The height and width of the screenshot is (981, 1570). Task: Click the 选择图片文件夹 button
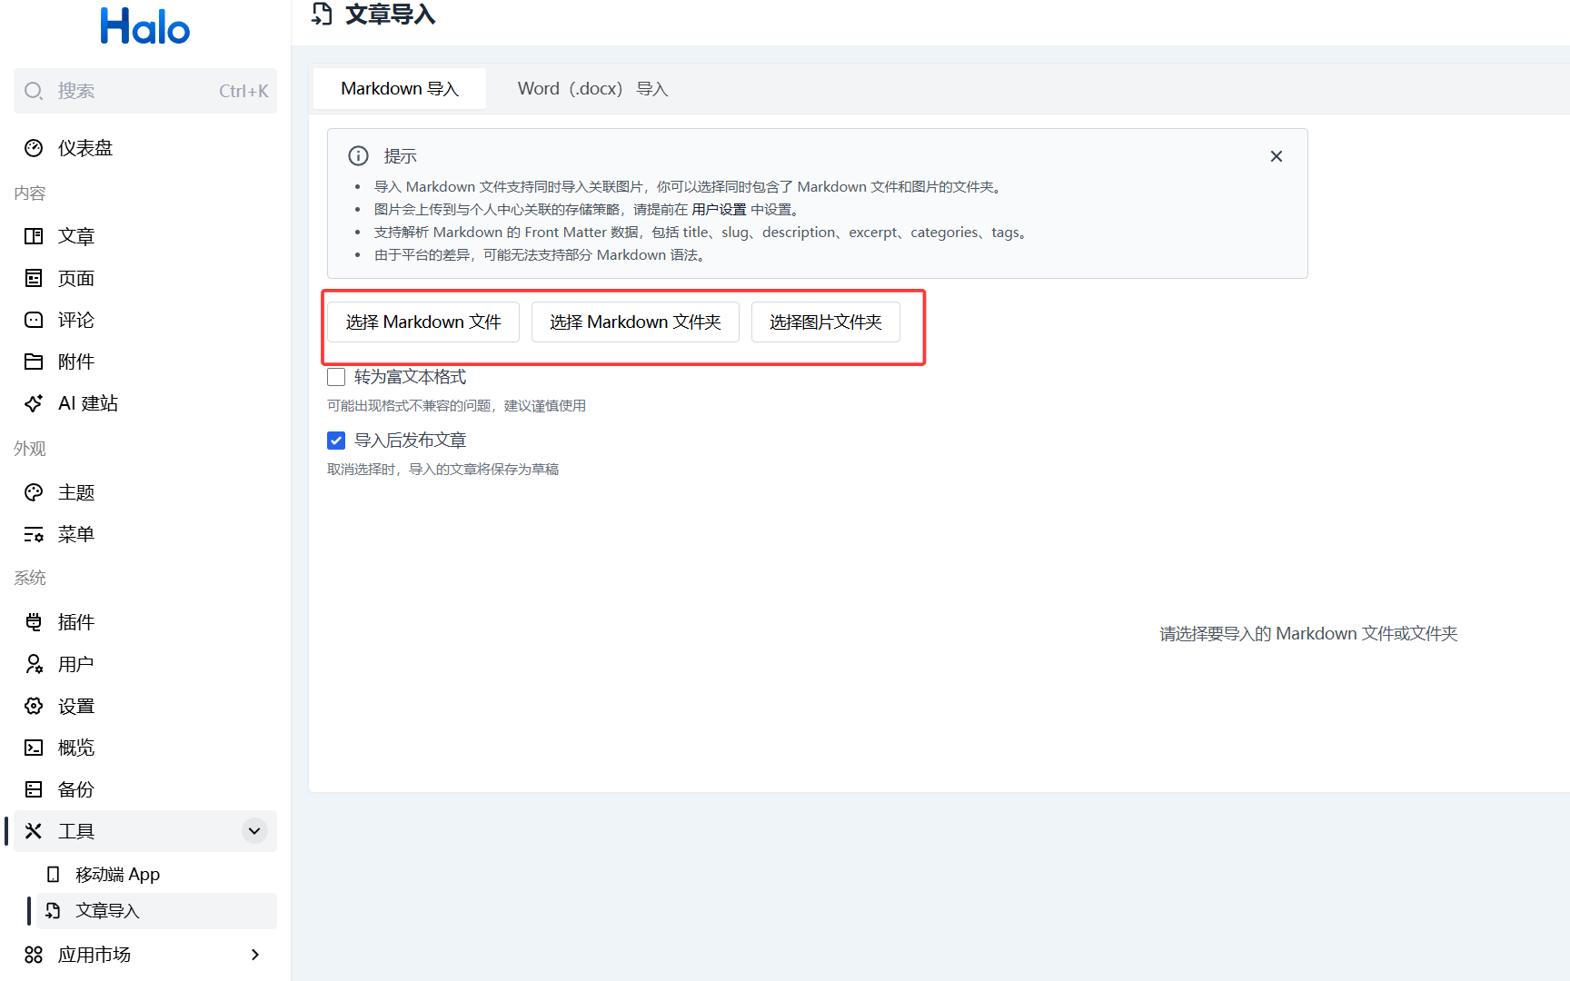click(825, 322)
